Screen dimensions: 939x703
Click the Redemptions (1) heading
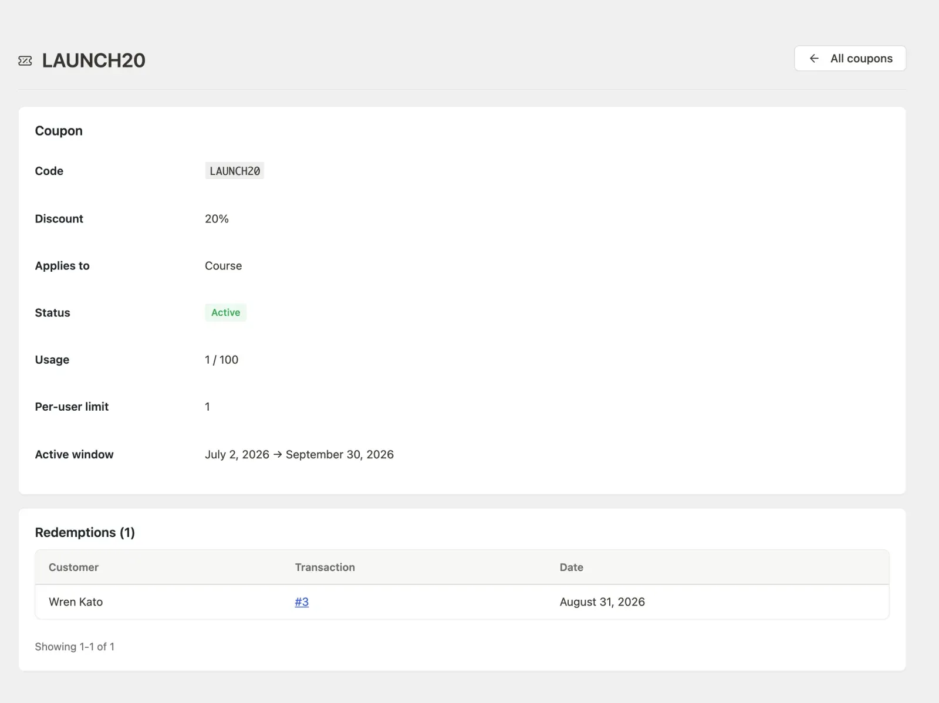[85, 532]
